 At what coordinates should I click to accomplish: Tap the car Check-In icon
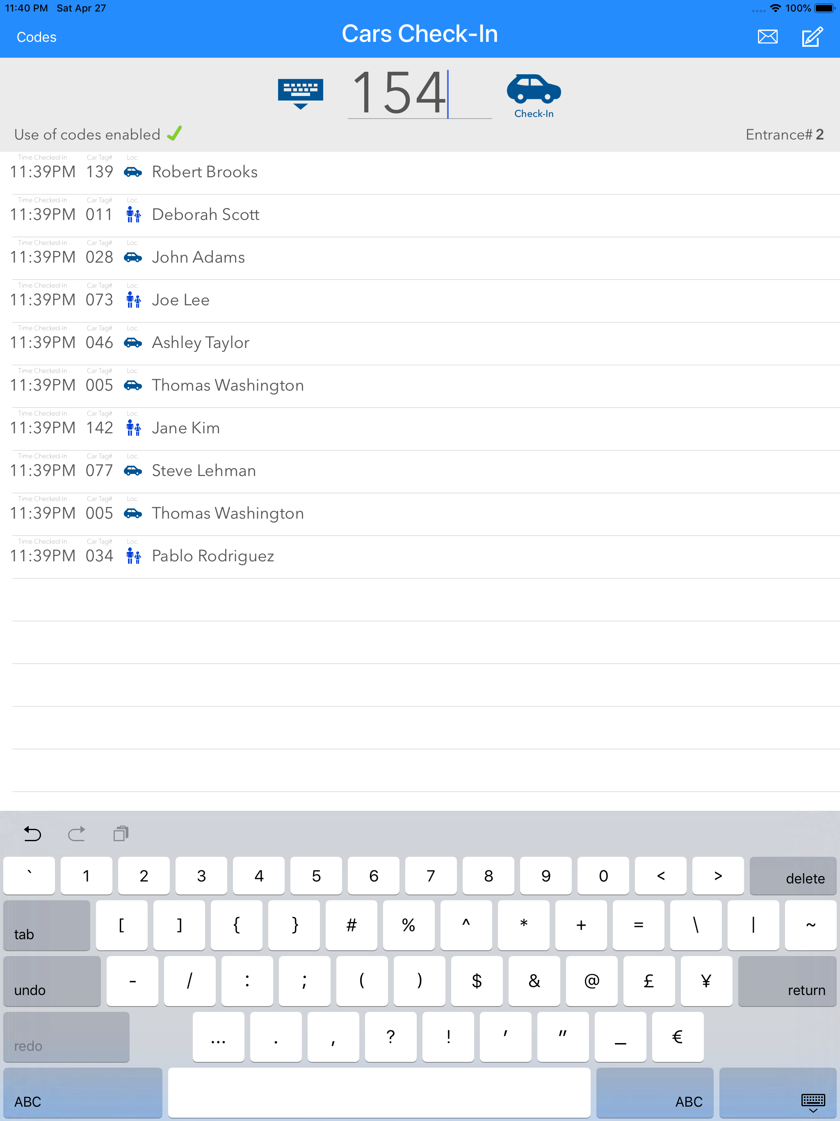pos(534,94)
